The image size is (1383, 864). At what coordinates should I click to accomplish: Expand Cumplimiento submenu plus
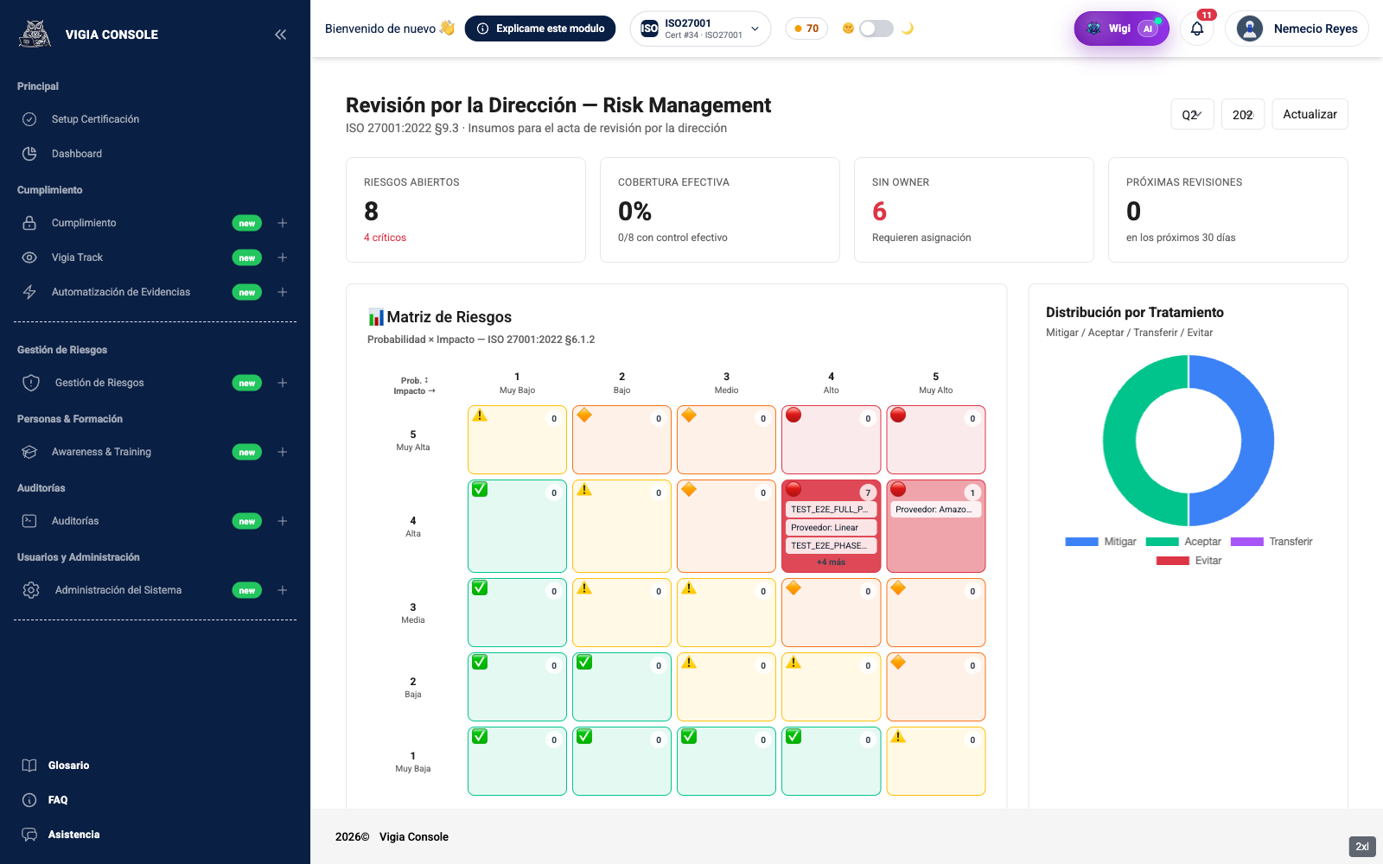tap(282, 223)
